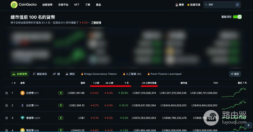Sort by 24 小時 change column header

point(109,83)
